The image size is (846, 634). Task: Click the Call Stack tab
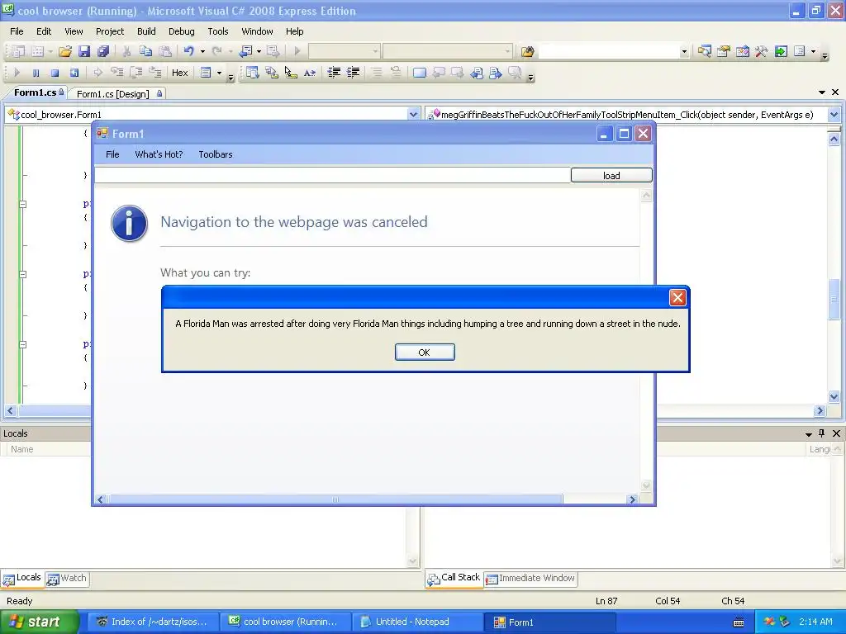point(454,578)
